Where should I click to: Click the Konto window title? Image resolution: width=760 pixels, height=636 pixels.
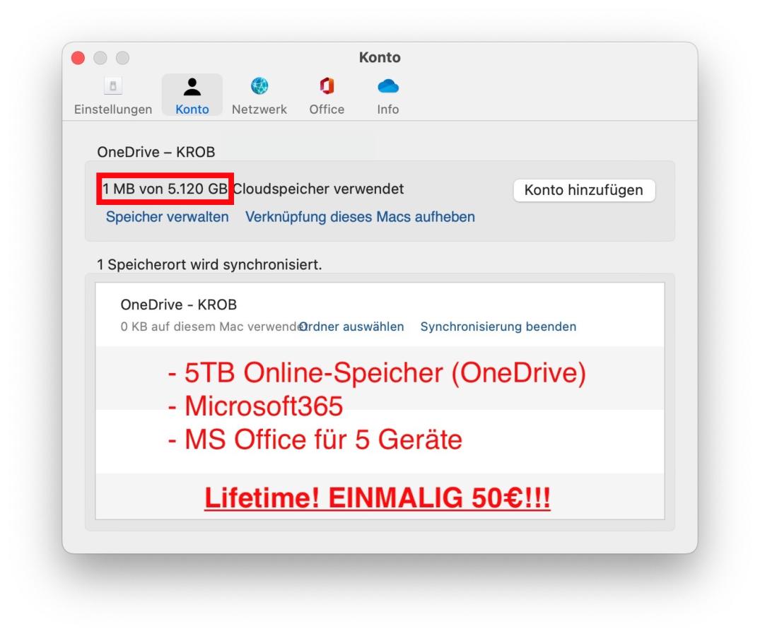click(x=380, y=58)
